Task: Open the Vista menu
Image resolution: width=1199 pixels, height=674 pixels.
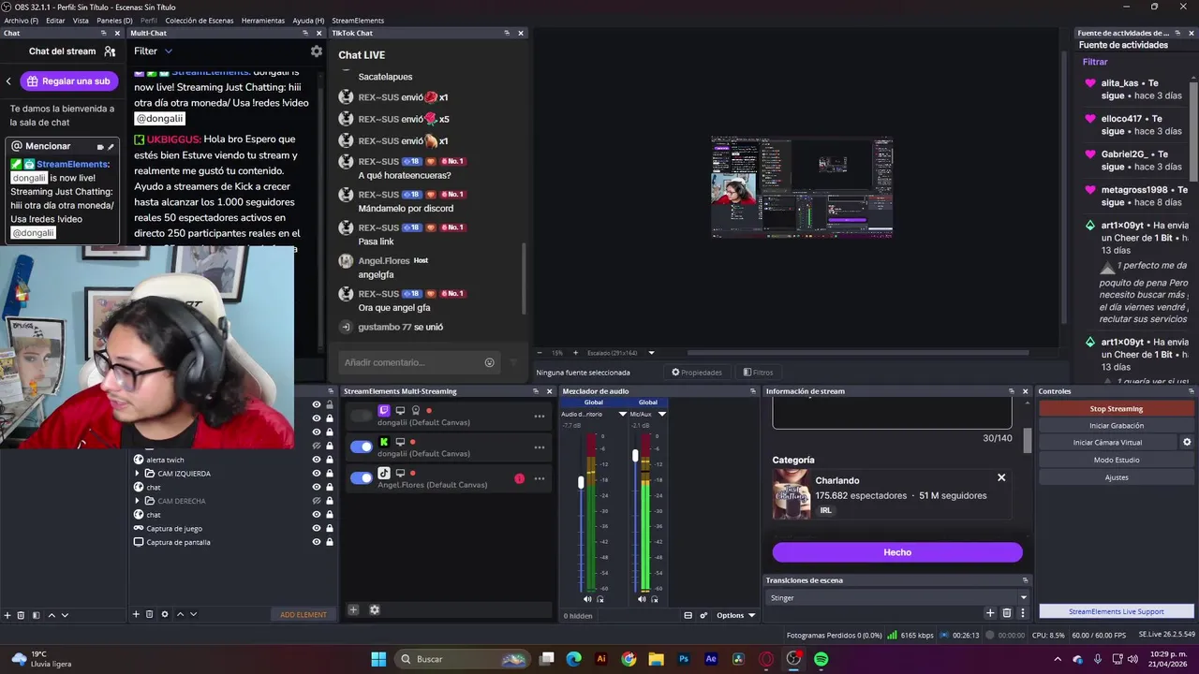Action: [x=81, y=20]
